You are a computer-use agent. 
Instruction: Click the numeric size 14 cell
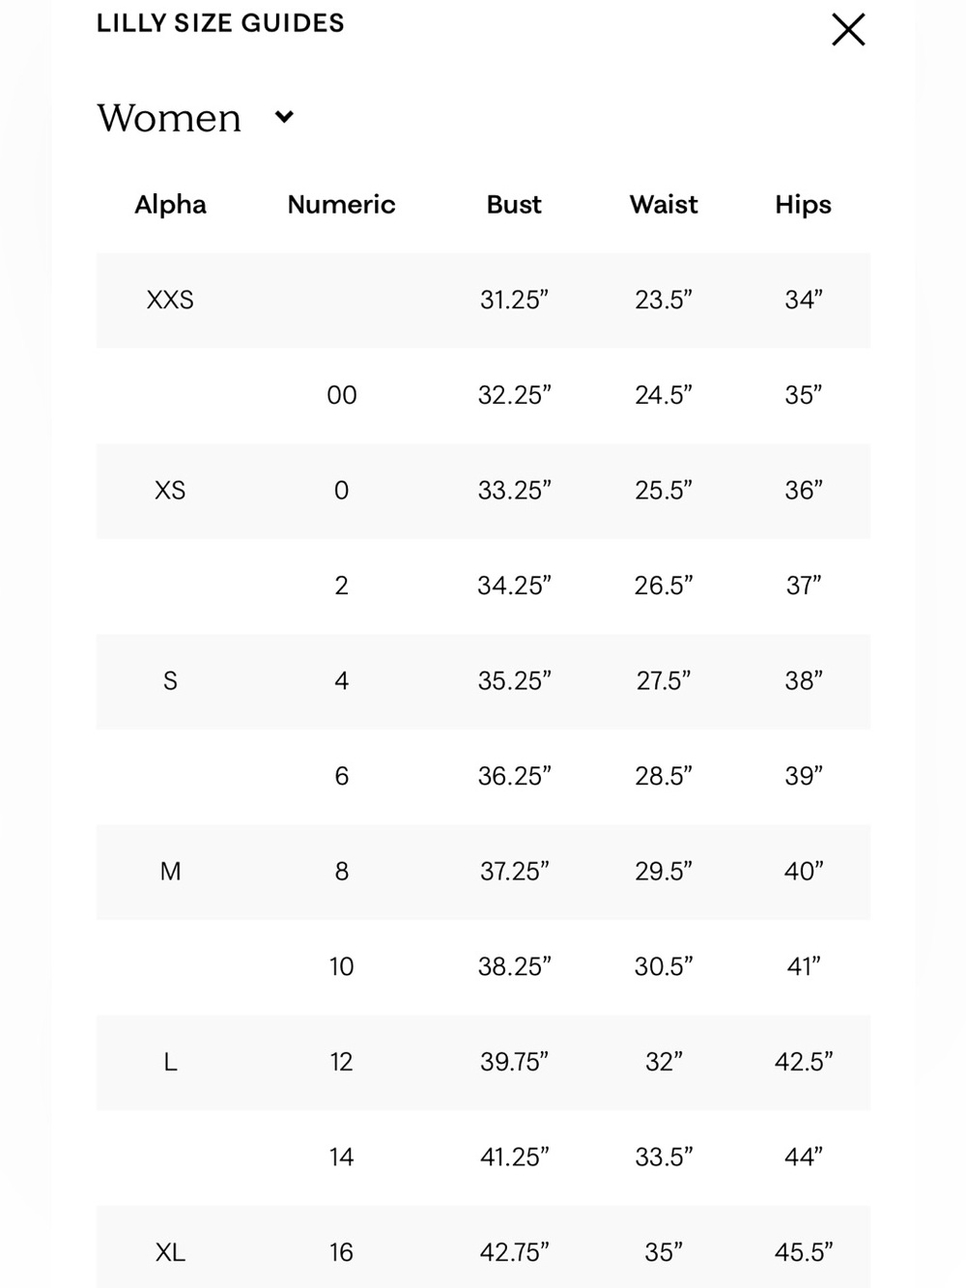341,1157
